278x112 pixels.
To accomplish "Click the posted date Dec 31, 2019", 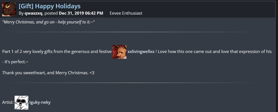I will [81, 13].
